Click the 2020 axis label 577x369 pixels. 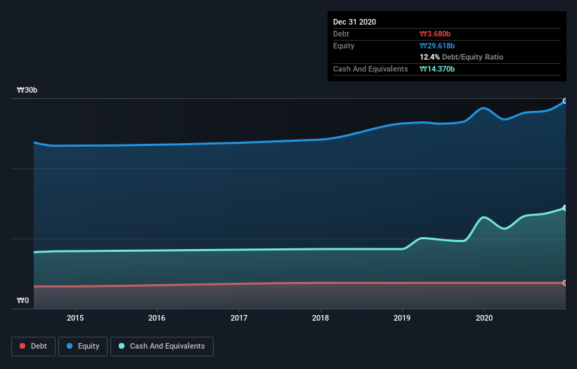point(484,318)
